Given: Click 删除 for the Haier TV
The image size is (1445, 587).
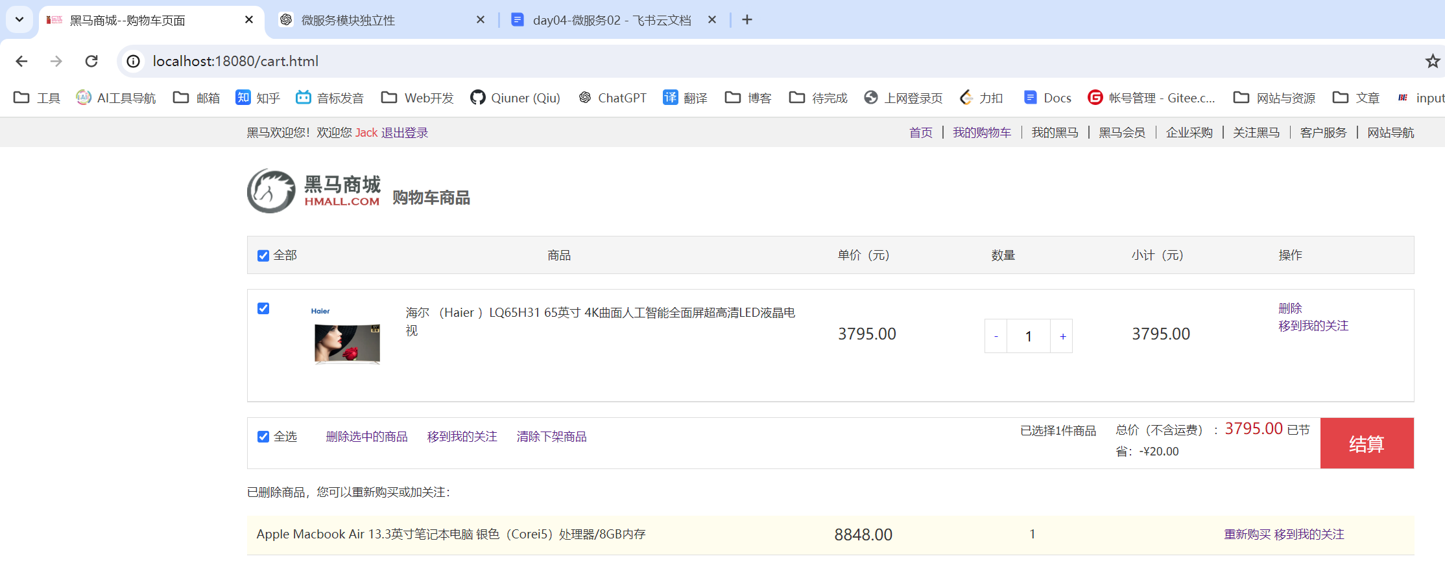Looking at the screenshot, I should coord(1290,308).
